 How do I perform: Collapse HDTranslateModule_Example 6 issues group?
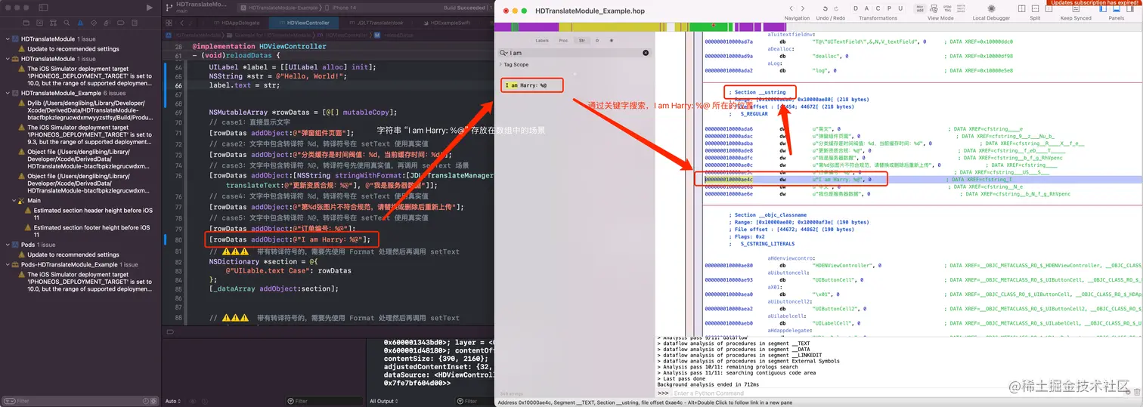coord(8,93)
